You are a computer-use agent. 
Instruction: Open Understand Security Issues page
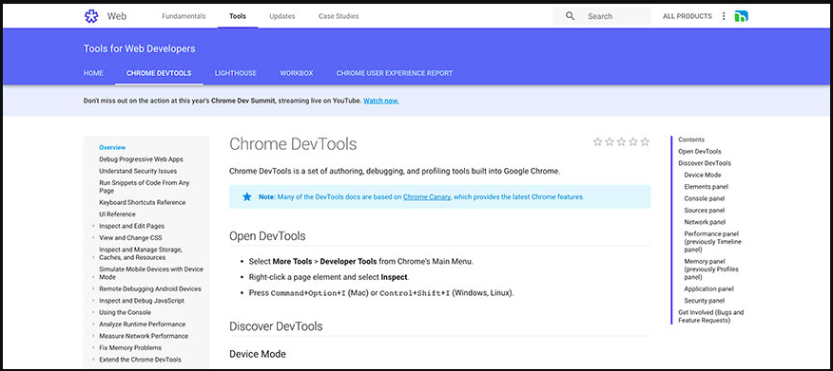pyautogui.click(x=138, y=171)
